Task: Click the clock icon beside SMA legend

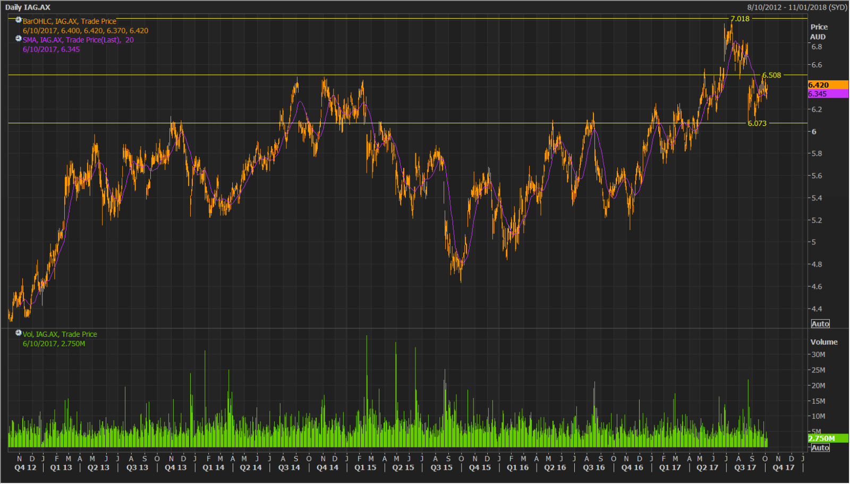Action: (x=19, y=39)
